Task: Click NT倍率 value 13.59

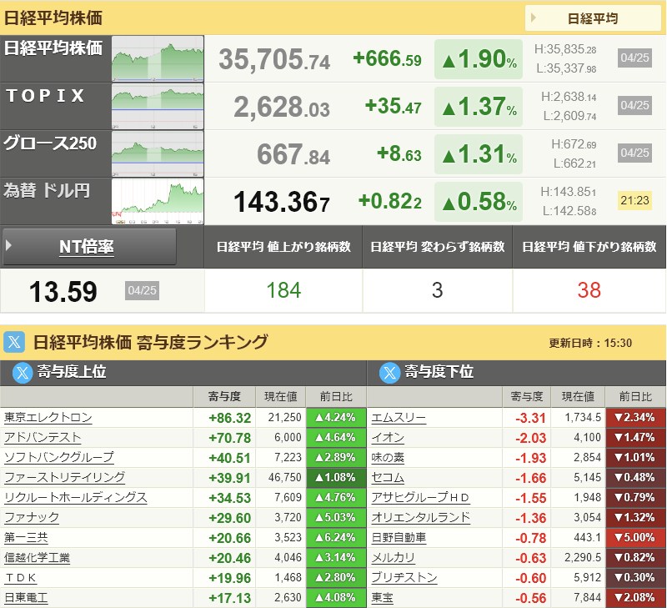Action: [63, 292]
